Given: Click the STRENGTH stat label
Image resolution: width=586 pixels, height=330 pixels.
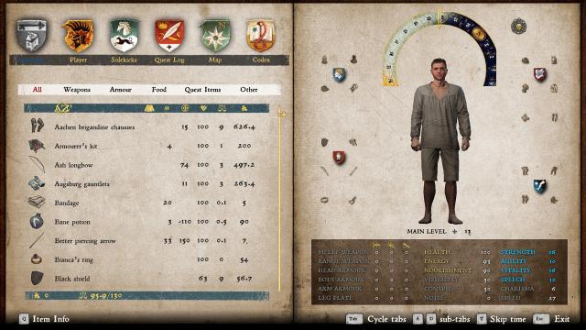Looking at the screenshot, I should click(517, 252).
